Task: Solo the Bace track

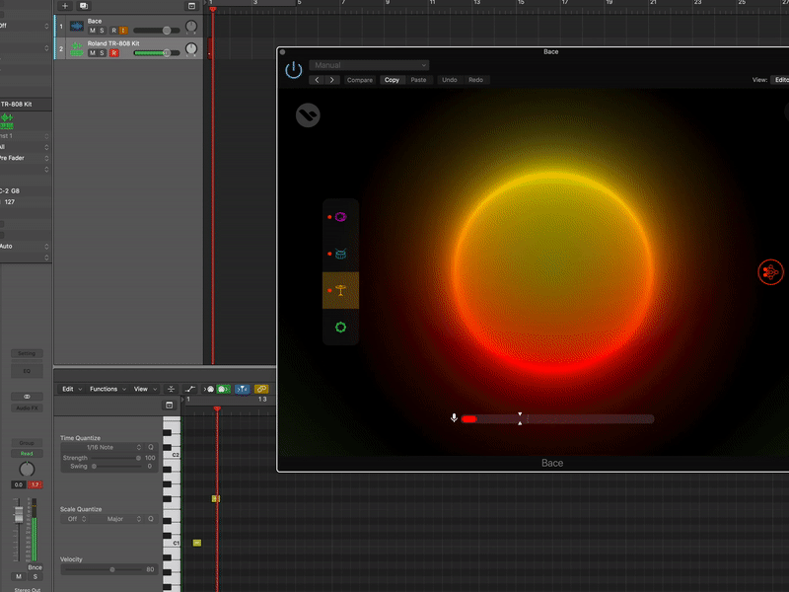Action: (102, 31)
